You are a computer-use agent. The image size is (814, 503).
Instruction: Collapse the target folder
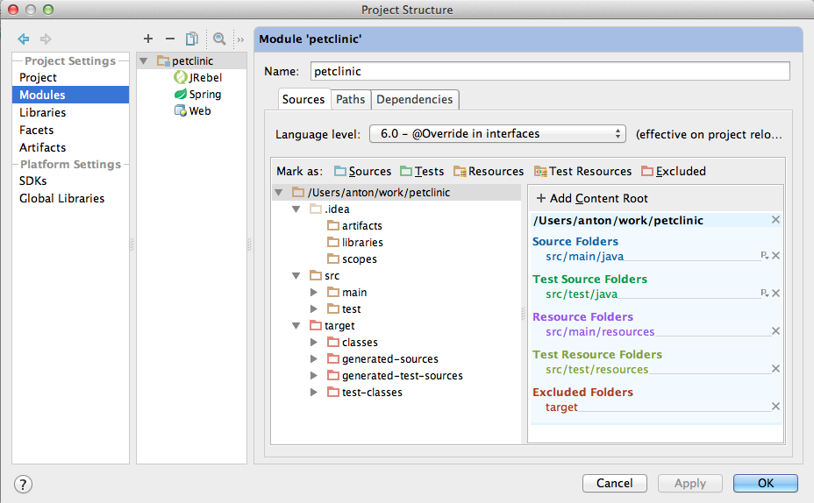click(x=296, y=326)
